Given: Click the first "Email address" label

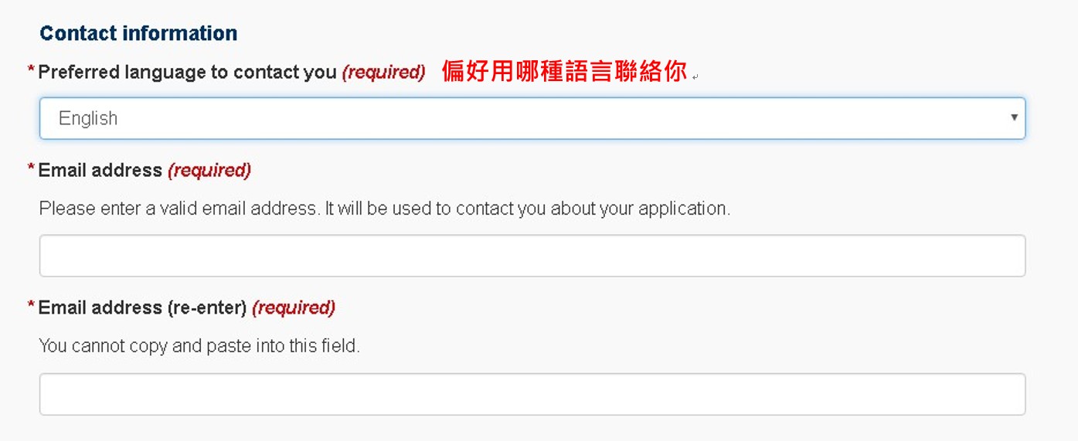Looking at the screenshot, I should 100,170.
